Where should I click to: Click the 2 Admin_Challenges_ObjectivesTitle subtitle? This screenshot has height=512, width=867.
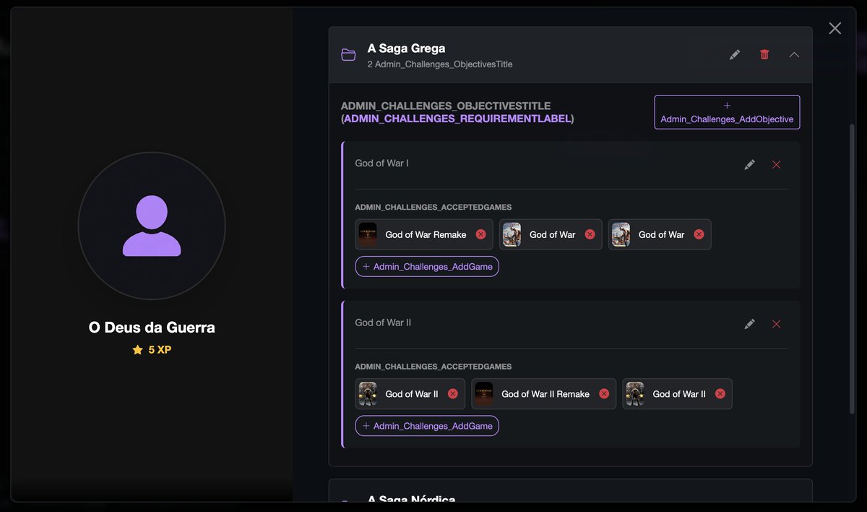click(440, 64)
